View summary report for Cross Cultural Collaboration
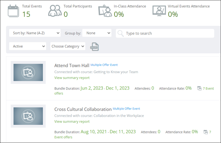Viewport: 221px width, 143px height. (x=72, y=122)
